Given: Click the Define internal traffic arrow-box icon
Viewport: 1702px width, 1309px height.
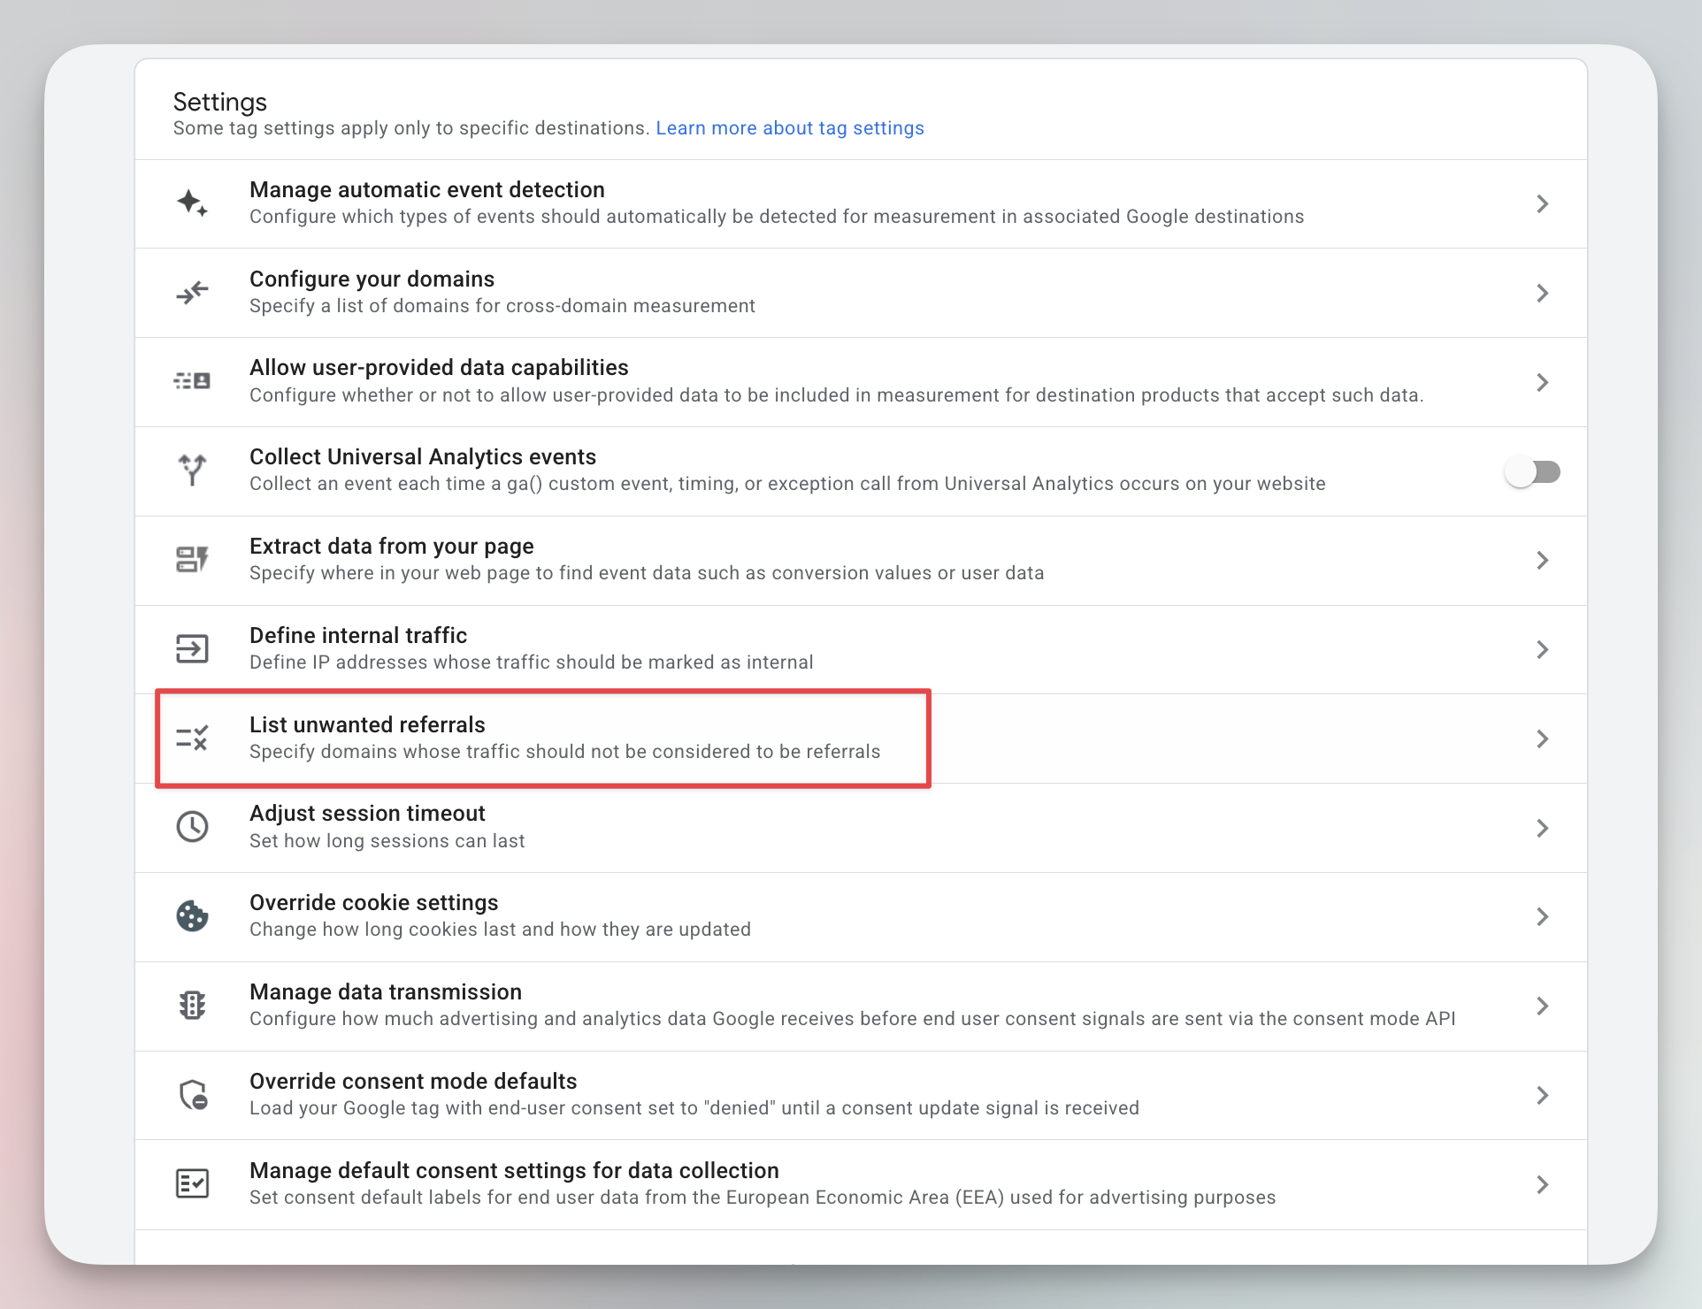Looking at the screenshot, I should pyautogui.click(x=192, y=649).
